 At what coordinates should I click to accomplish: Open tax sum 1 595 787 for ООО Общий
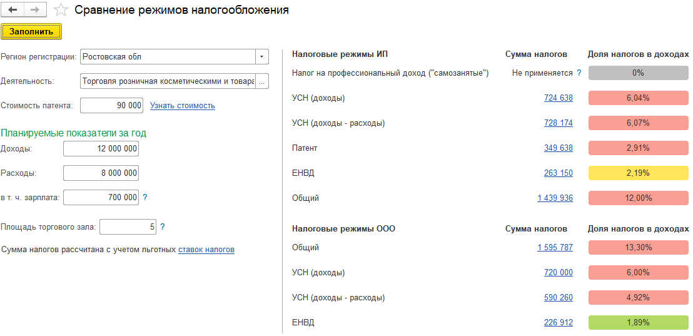555,248
